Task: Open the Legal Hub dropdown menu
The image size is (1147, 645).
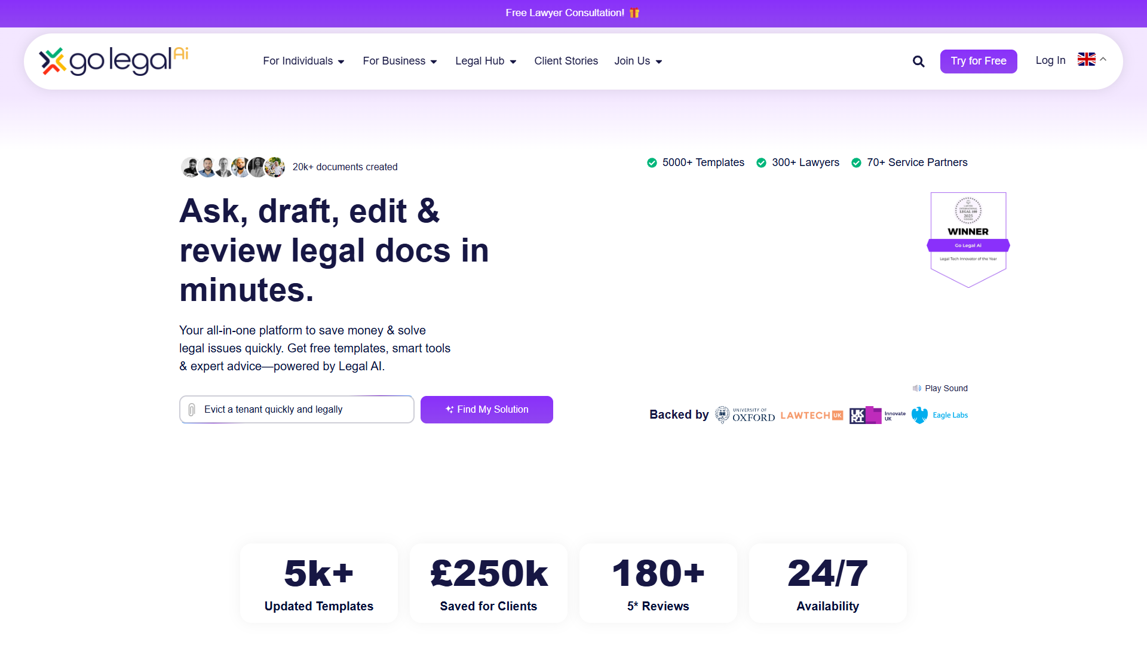Action: [x=486, y=61]
